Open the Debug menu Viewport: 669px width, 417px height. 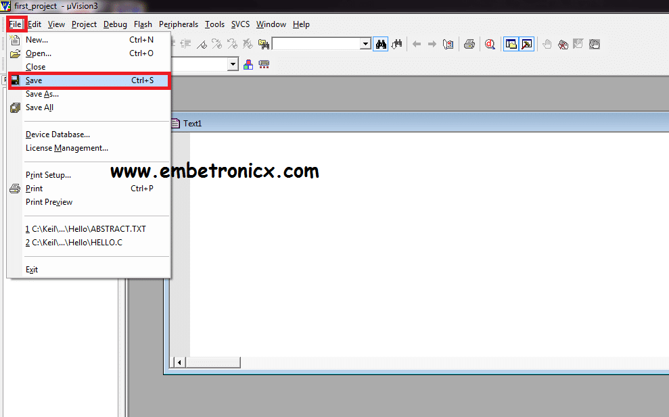coord(115,24)
